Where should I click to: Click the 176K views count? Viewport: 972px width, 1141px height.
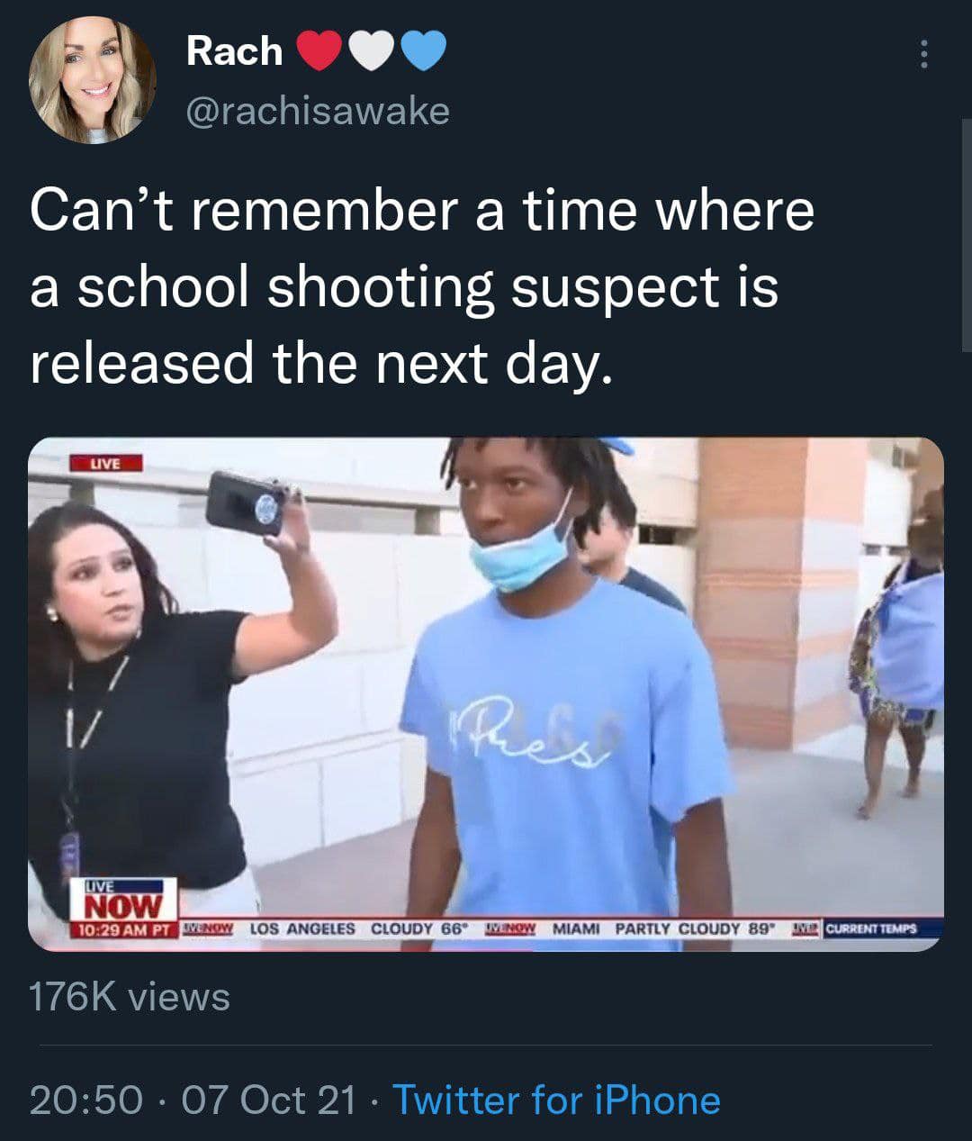point(130,997)
